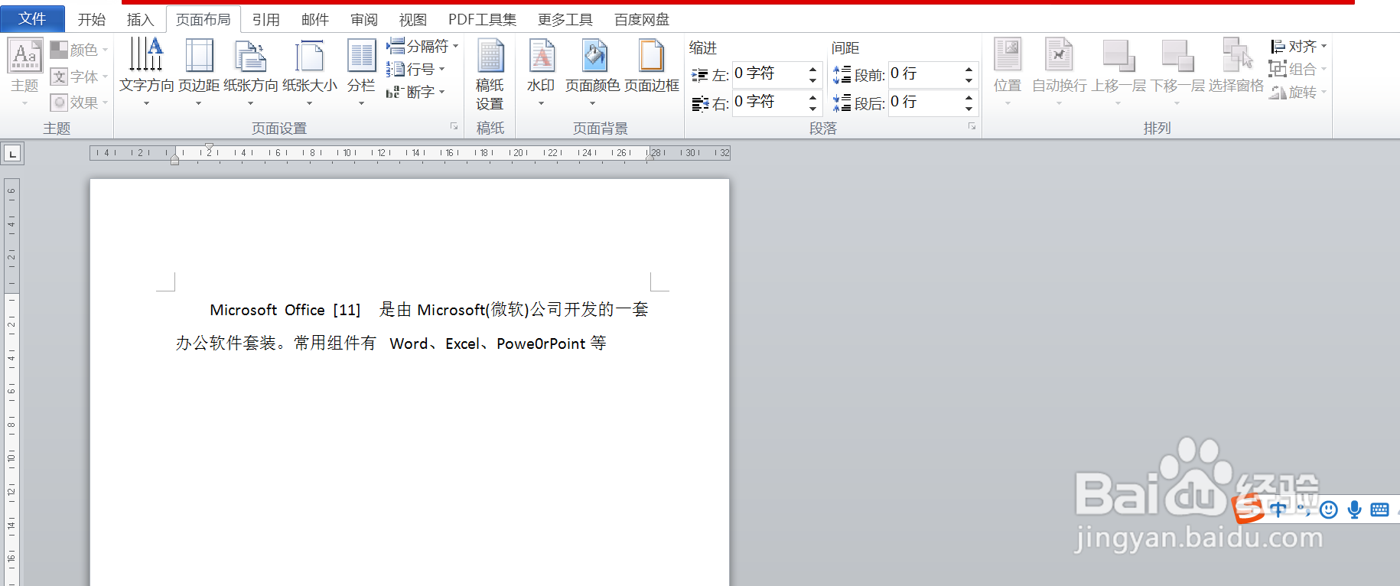Click the word 'Powe0rPoint' in document

[x=541, y=343]
